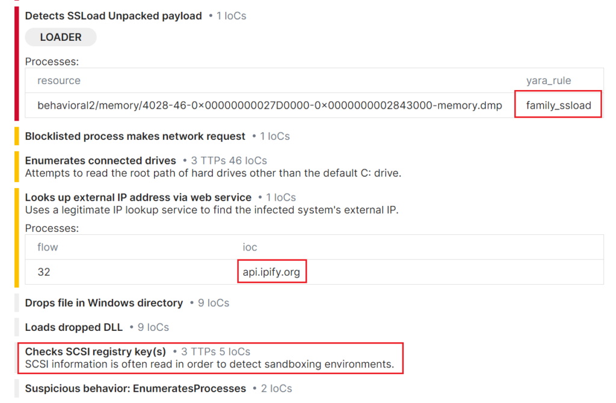Click the "resource" column header
The width and height of the screenshot is (616, 403).
[58, 80]
